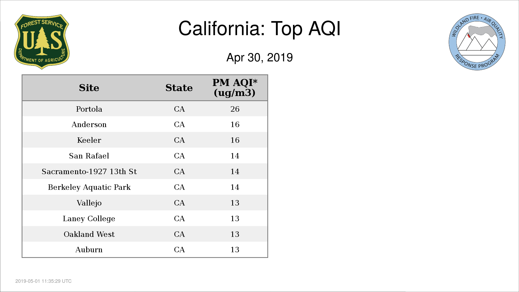
Task: Click the 2019-05-01 UTC timestamp footer
Action: (x=44, y=281)
